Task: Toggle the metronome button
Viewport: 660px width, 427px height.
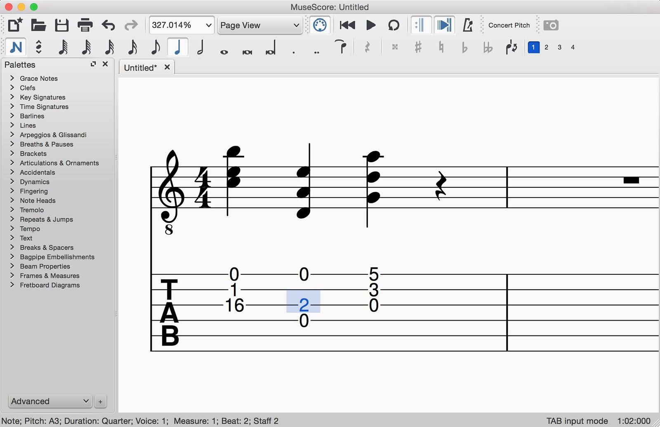Action: click(467, 25)
